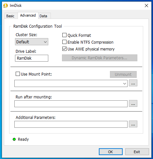
Task: Click the Drive Label text field
Action: click(32, 58)
